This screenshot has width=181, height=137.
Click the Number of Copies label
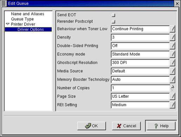point(73,88)
